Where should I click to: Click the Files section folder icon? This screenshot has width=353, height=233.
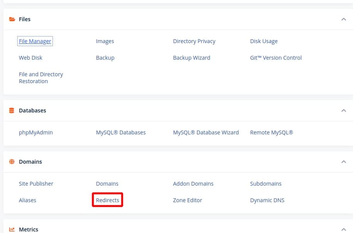pos(12,19)
